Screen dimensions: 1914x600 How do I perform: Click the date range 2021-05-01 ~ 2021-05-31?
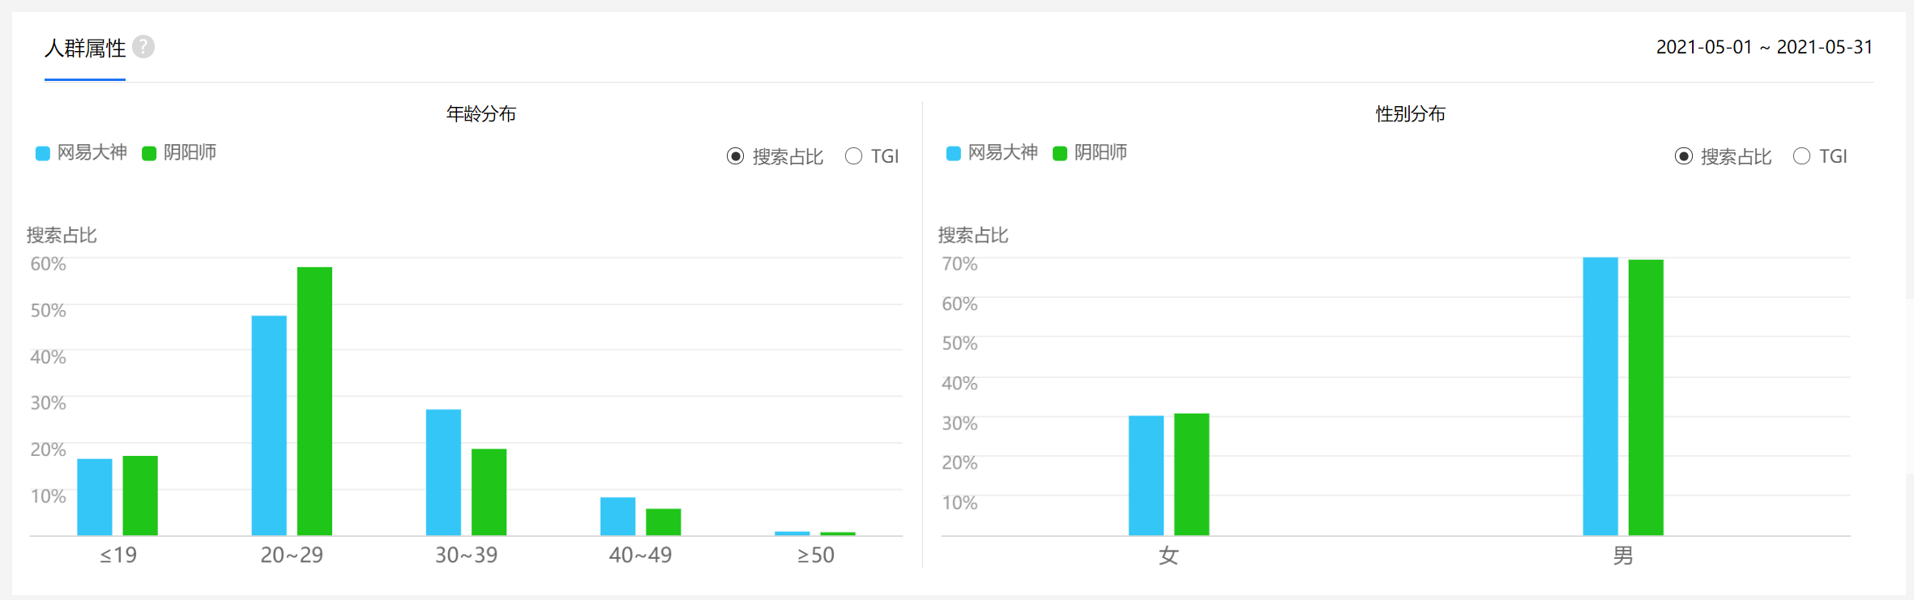point(1764,47)
